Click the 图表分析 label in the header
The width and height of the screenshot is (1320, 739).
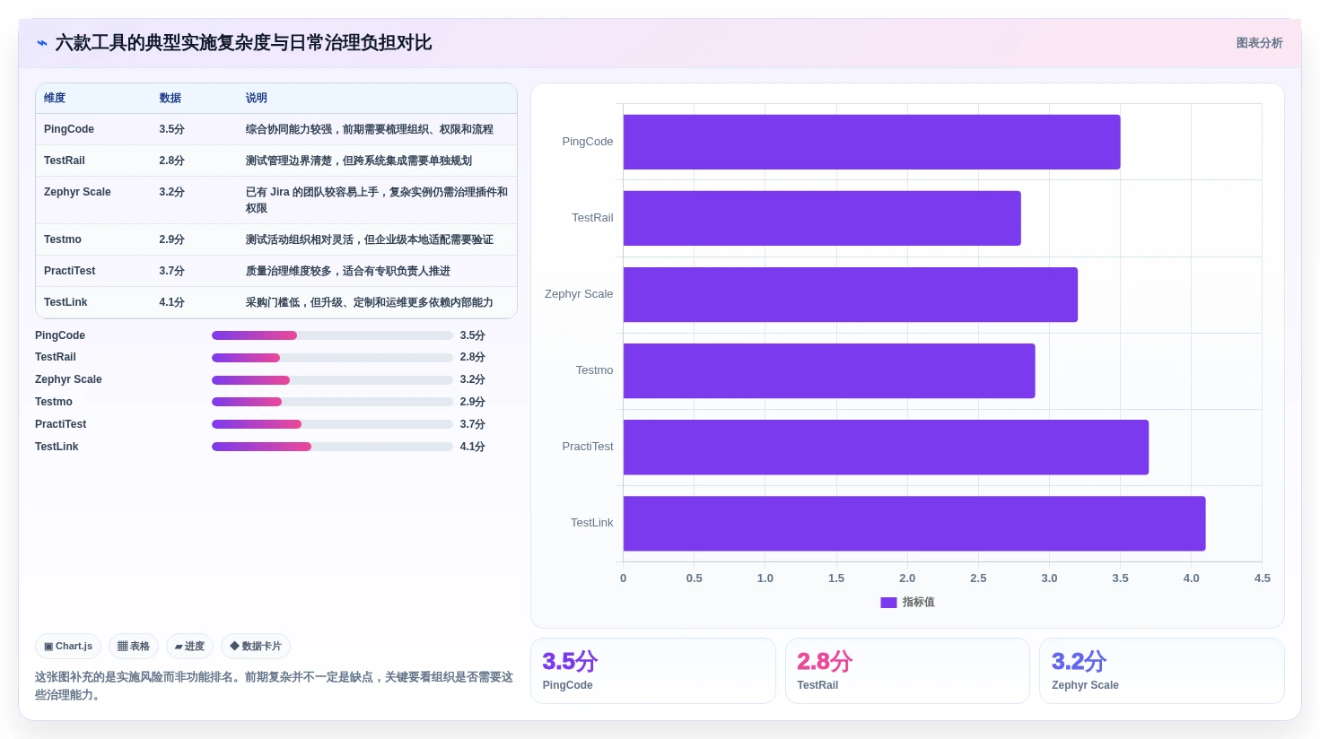click(x=1259, y=43)
